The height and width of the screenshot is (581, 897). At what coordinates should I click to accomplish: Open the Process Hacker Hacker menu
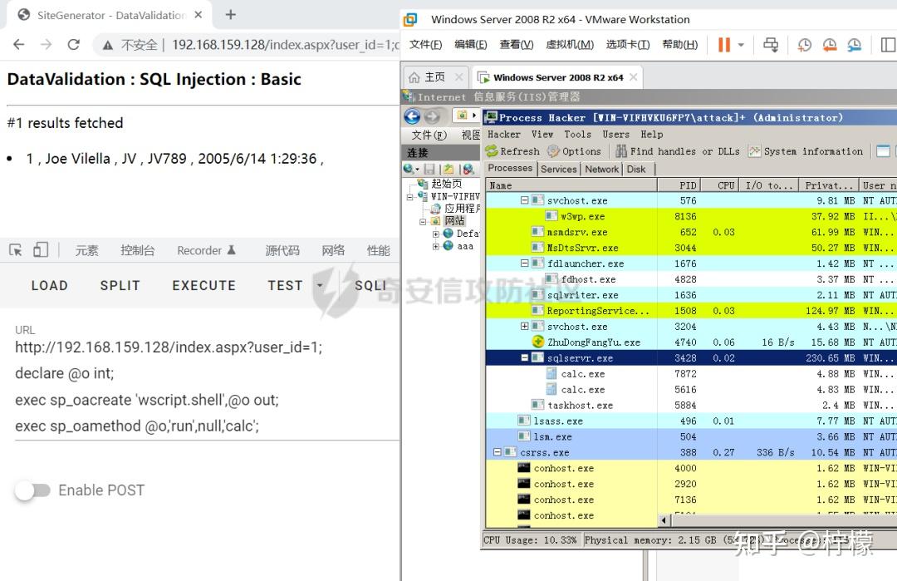504,134
